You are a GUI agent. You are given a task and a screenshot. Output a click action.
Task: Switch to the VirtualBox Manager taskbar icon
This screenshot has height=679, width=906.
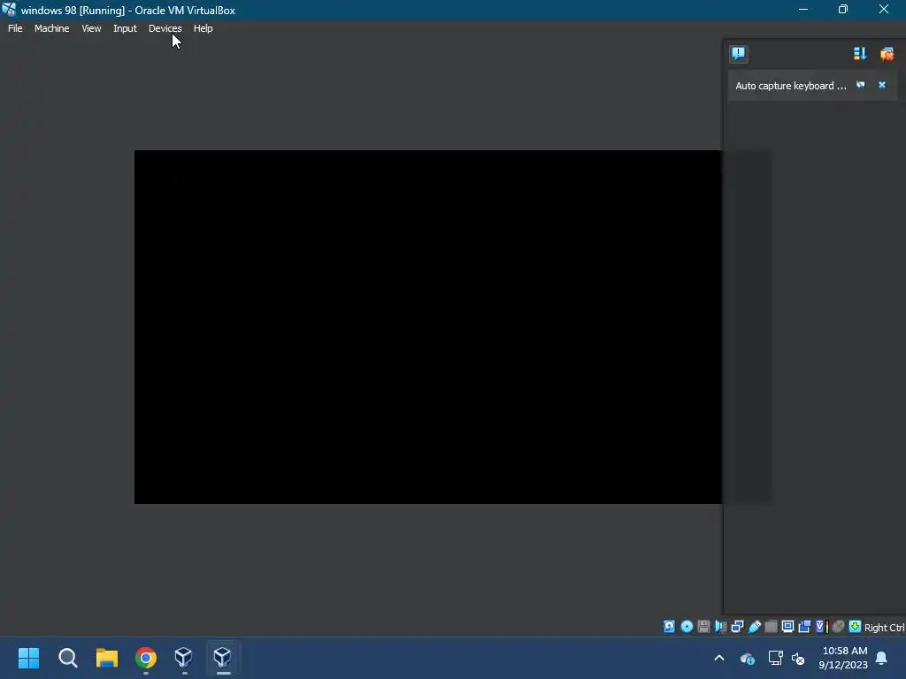(x=184, y=658)
